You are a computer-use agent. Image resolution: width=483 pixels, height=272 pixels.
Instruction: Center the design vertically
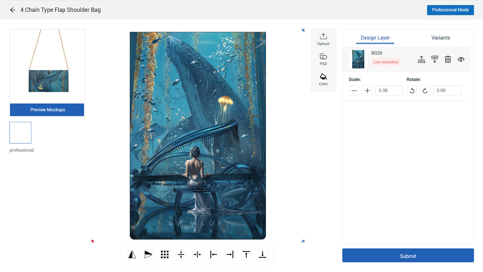(181, 255)
